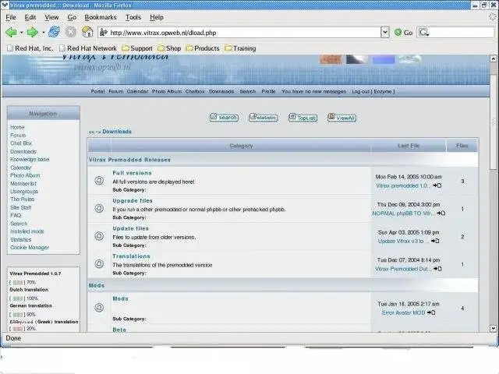Click the Stop loading icon

pyautogui.click(x=71, y=32)
